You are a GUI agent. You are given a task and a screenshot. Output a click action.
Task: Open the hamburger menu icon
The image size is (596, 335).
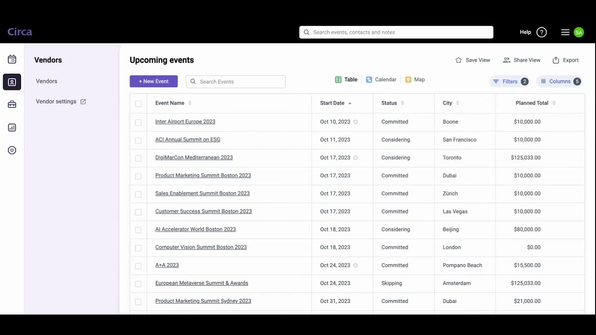tap(565, 32)
